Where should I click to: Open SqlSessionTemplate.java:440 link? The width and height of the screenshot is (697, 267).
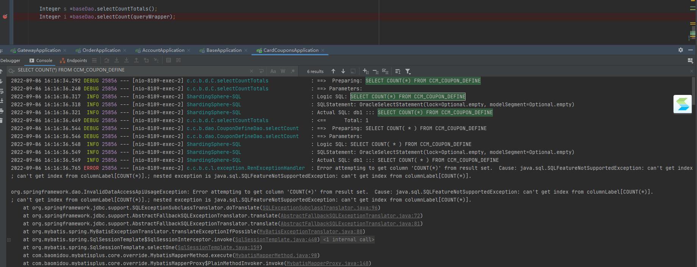tap(276, 239)
